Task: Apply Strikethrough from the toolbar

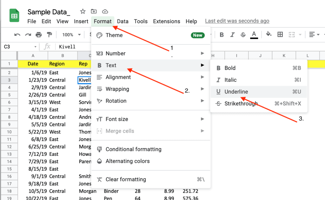Action: tap(244, 35)
